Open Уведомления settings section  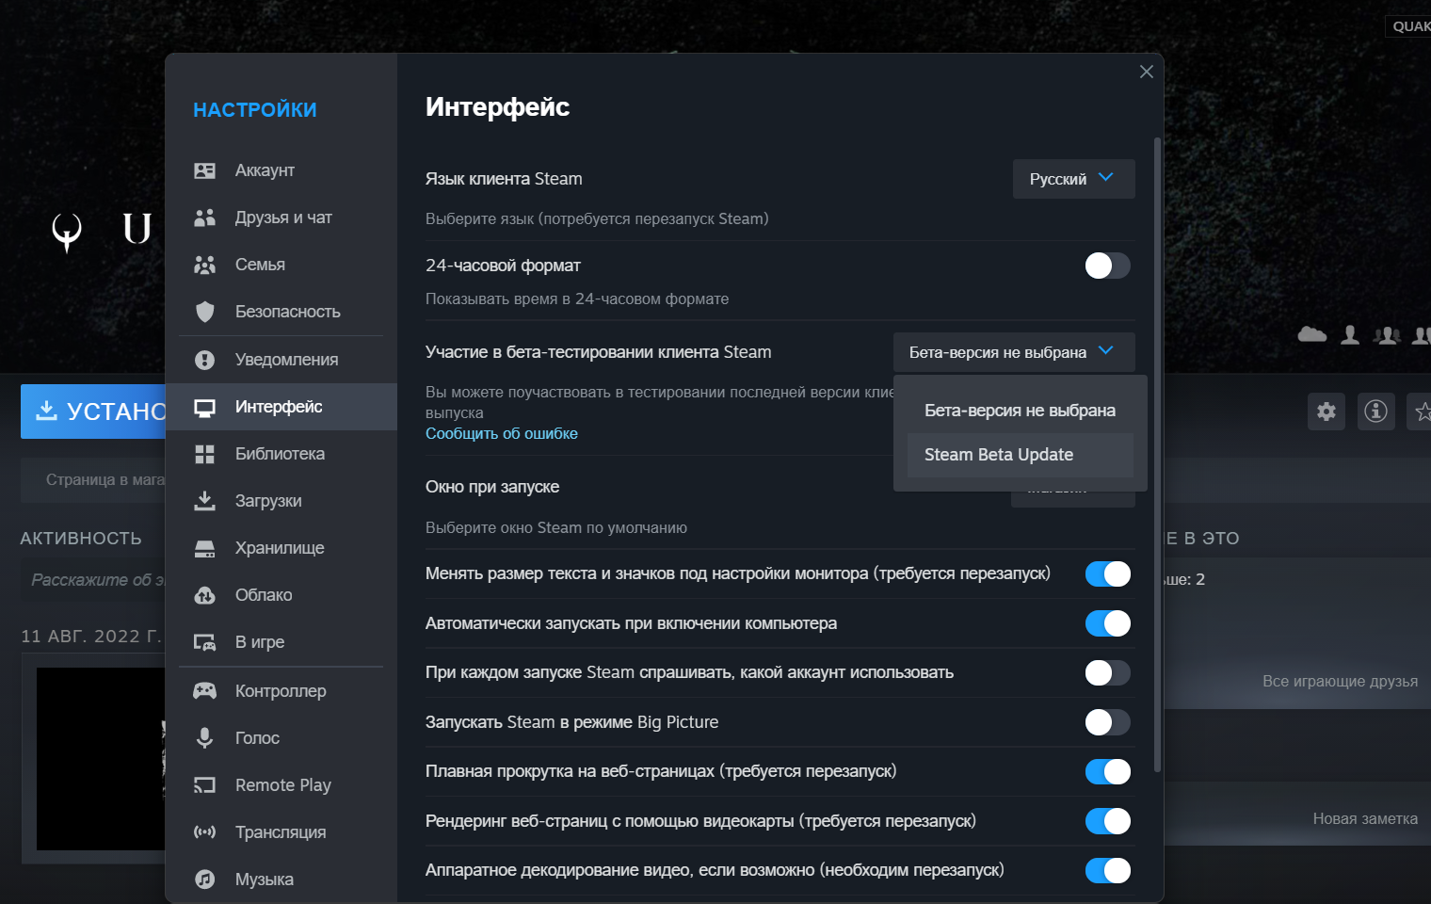[x=281, y=360]
